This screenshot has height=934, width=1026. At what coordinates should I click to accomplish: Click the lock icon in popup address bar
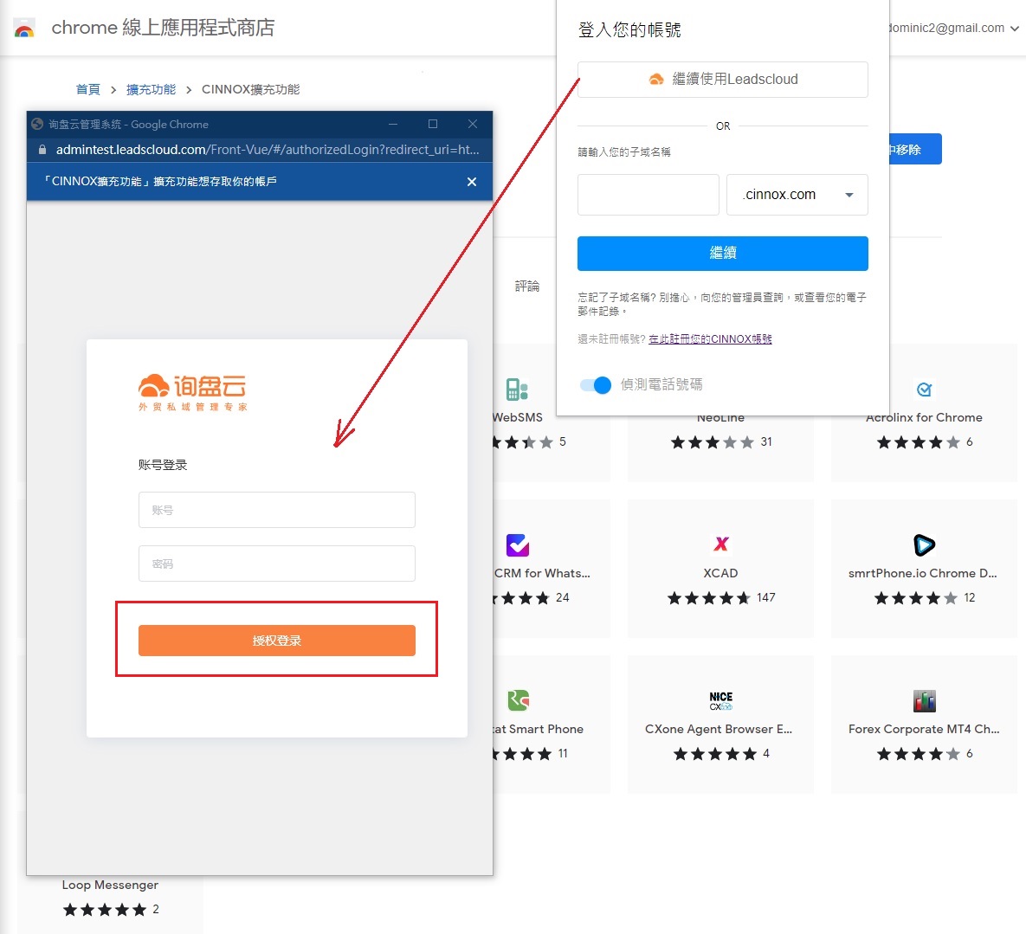(42, 150)
